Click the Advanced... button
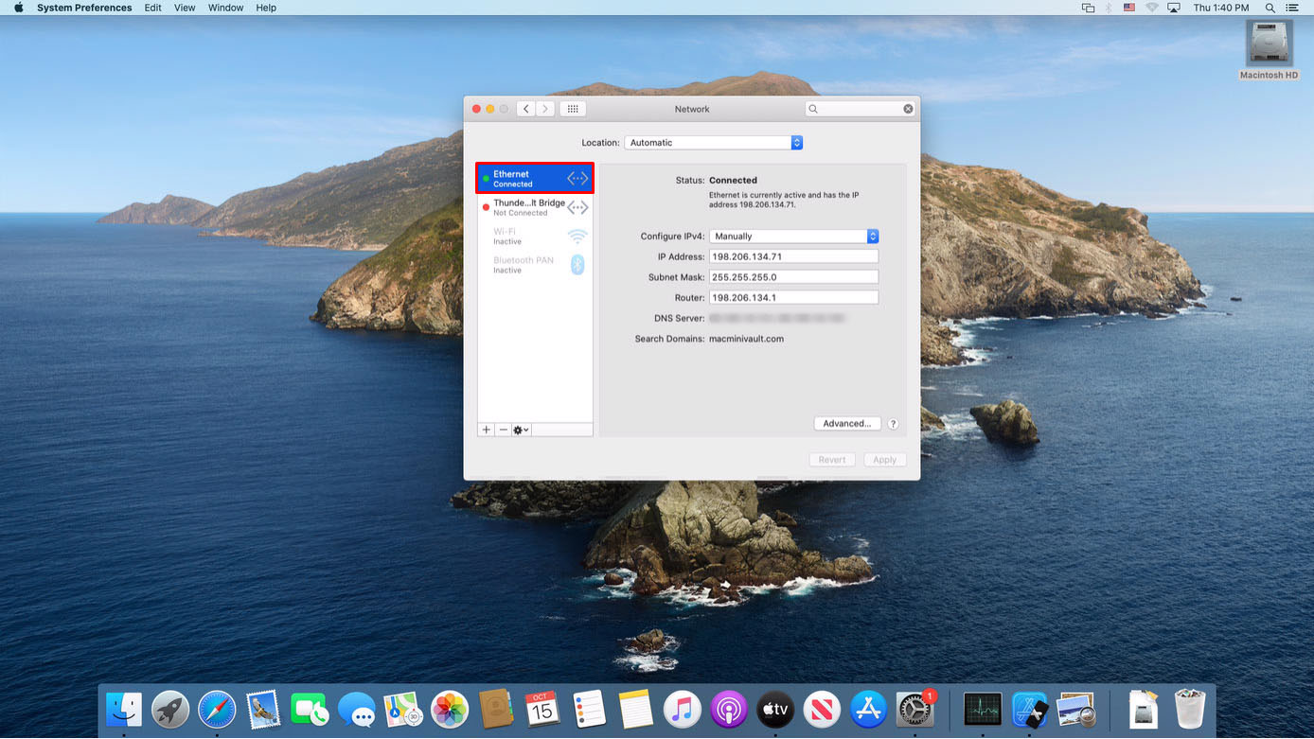Viewport: 1314px width, 739px height. point(847,424)
